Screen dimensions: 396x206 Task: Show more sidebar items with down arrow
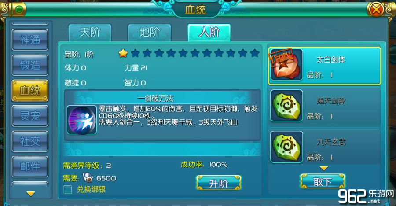(x=30, y=194)
